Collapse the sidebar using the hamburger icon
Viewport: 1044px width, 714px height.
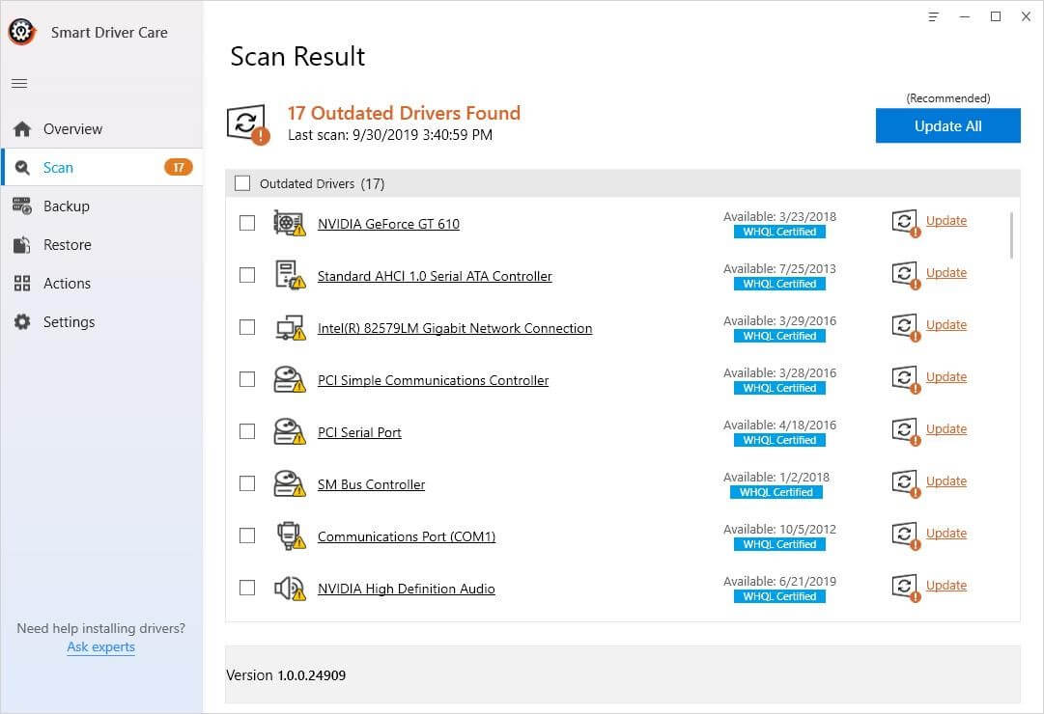tap(18, 83)
